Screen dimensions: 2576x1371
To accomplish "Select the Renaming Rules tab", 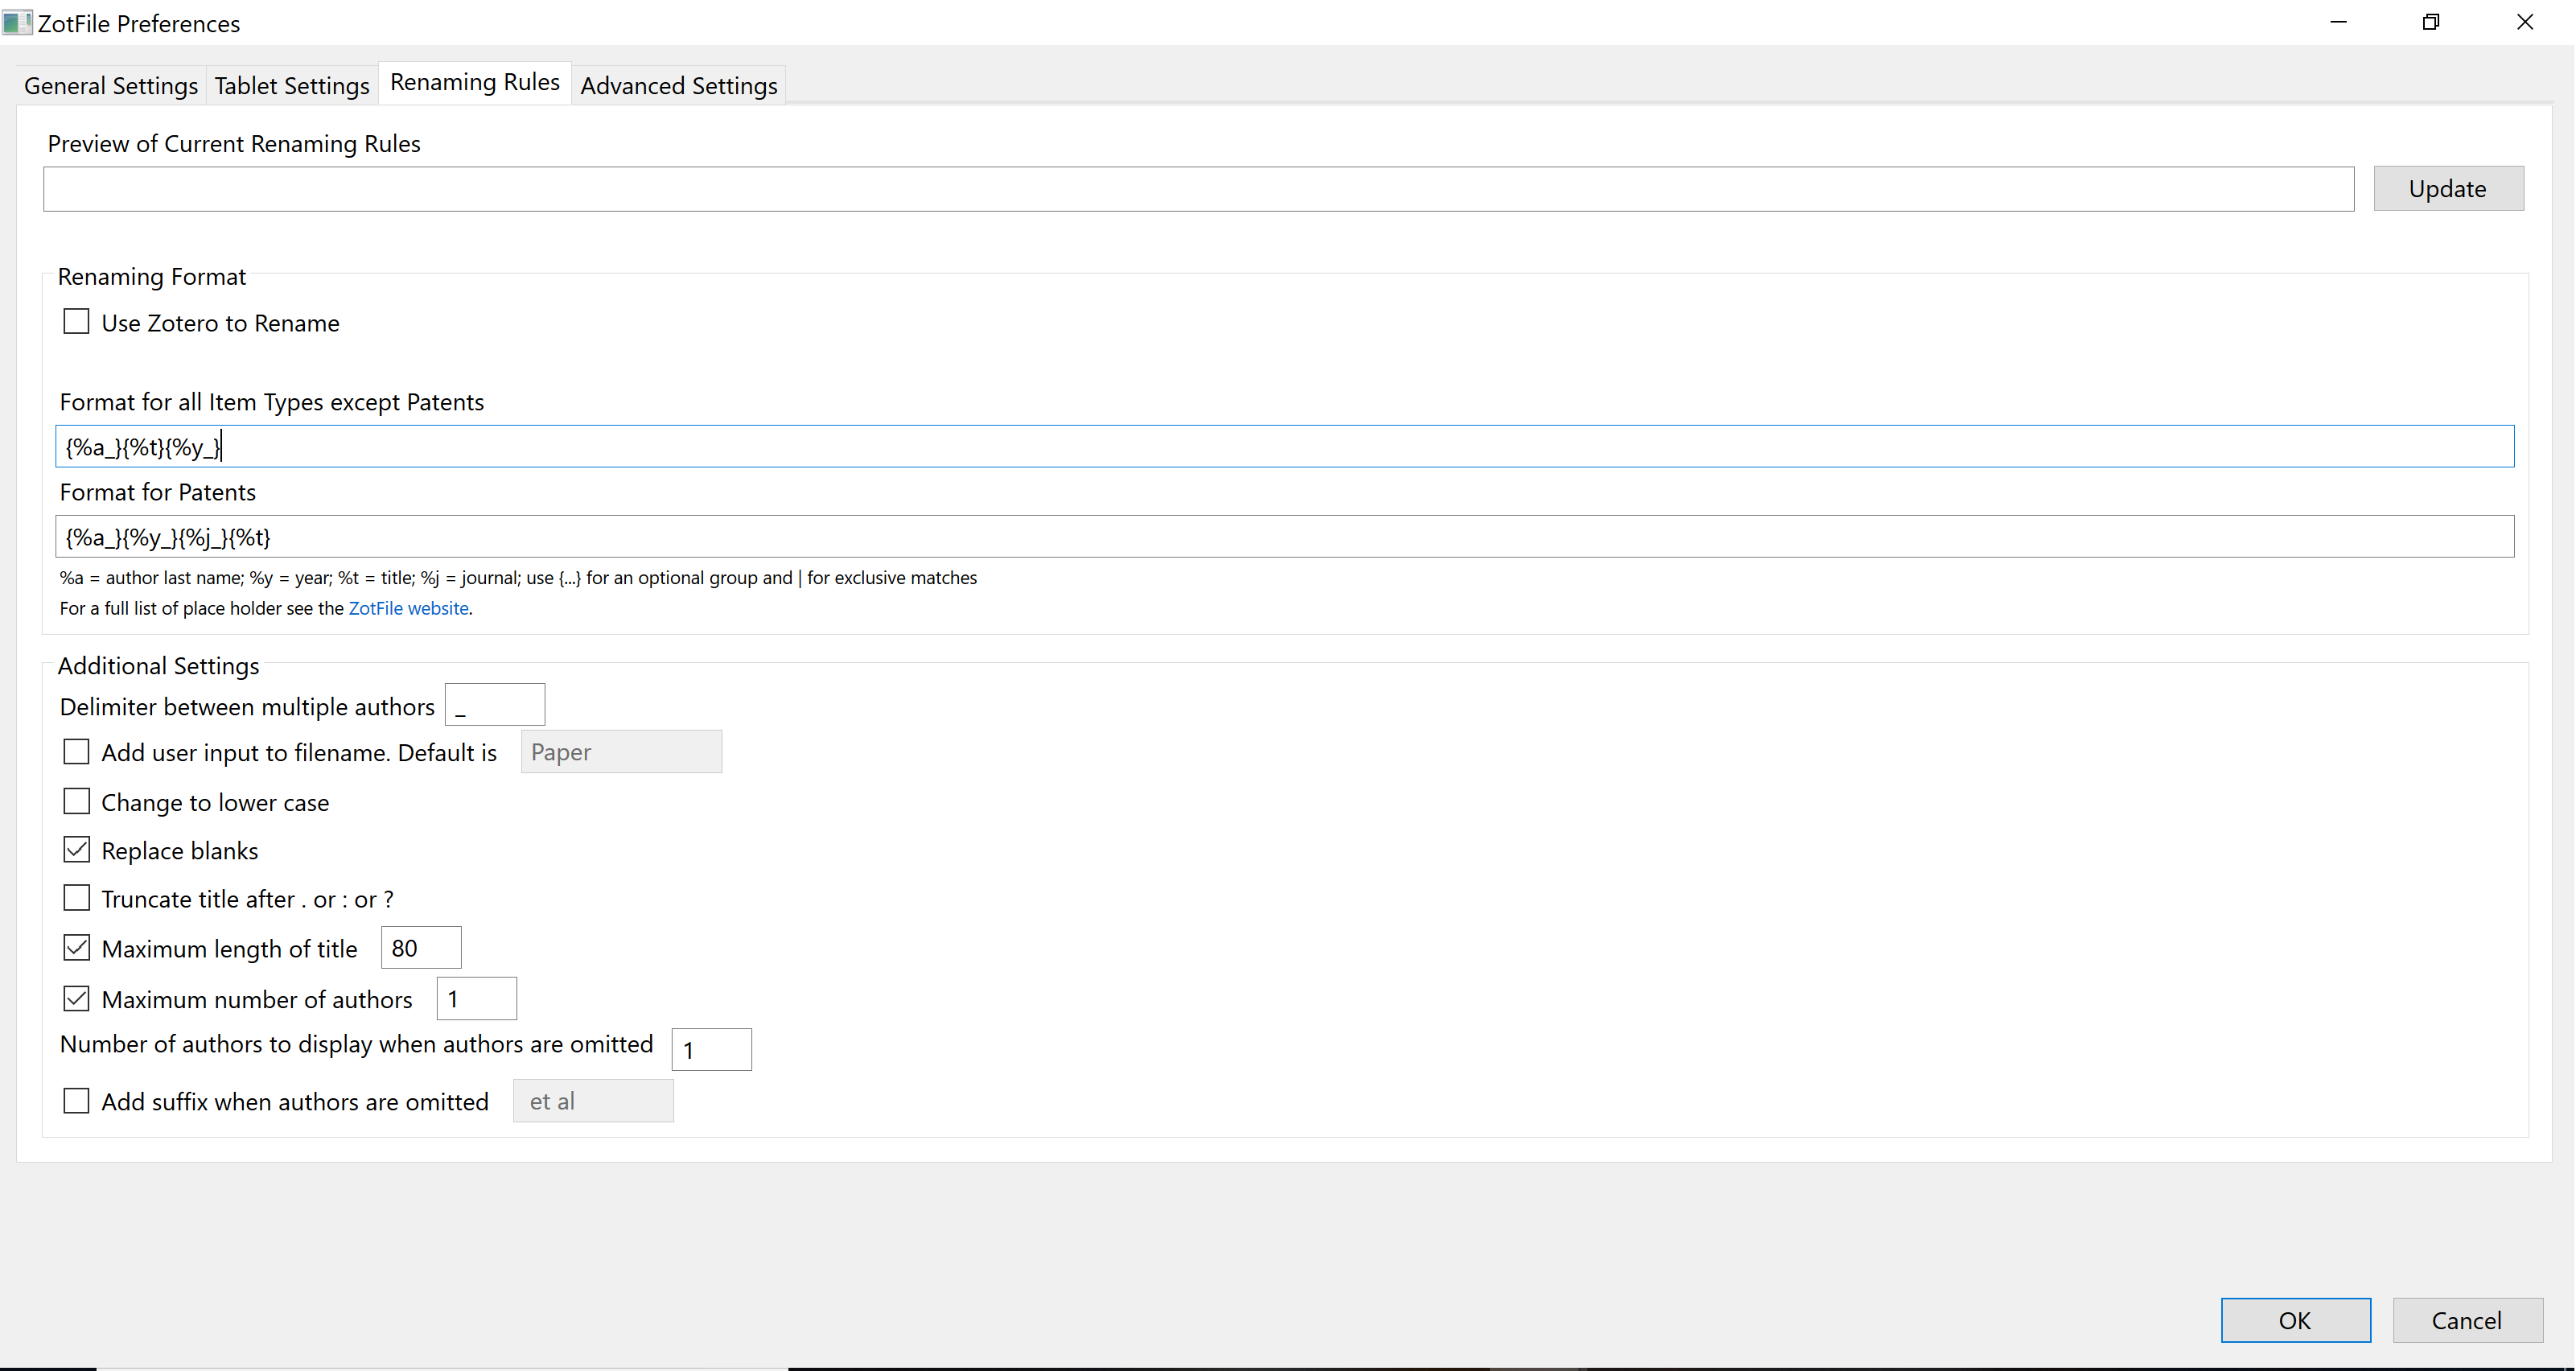I will pyautogui.click(x=475, y=82).
